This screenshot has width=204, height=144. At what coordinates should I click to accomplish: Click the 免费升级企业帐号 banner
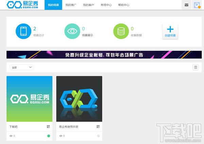point(104,55)
